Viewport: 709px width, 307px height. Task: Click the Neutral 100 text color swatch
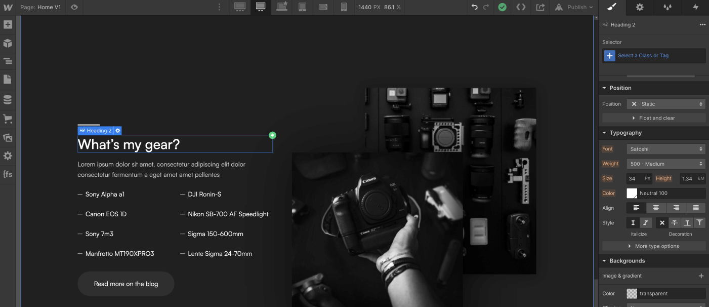point(632,193)
